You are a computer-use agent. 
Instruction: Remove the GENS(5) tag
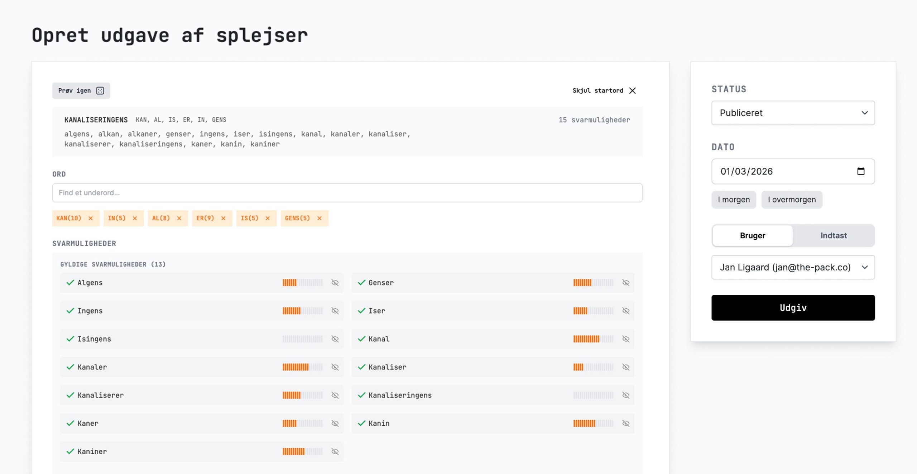click(x=320, y=218)
